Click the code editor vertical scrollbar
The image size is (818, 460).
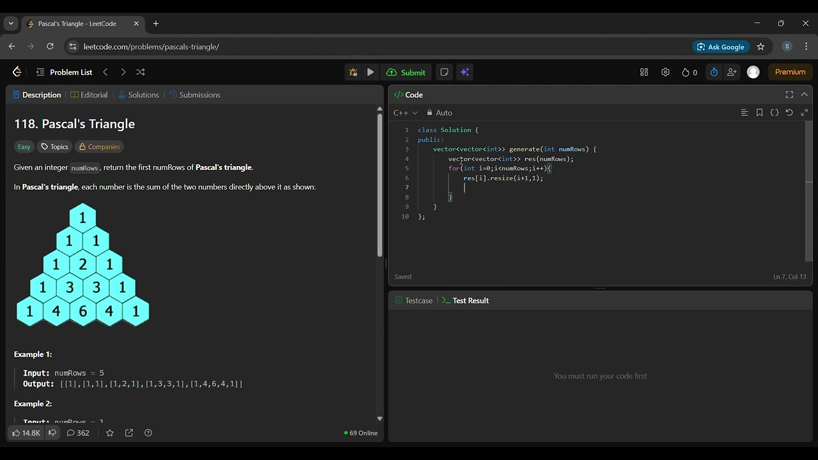[808, 191]
